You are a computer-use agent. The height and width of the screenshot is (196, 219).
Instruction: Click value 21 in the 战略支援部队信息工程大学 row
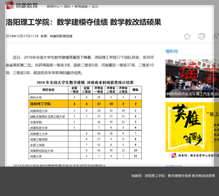pyautogui.click(x=123, y=116)
